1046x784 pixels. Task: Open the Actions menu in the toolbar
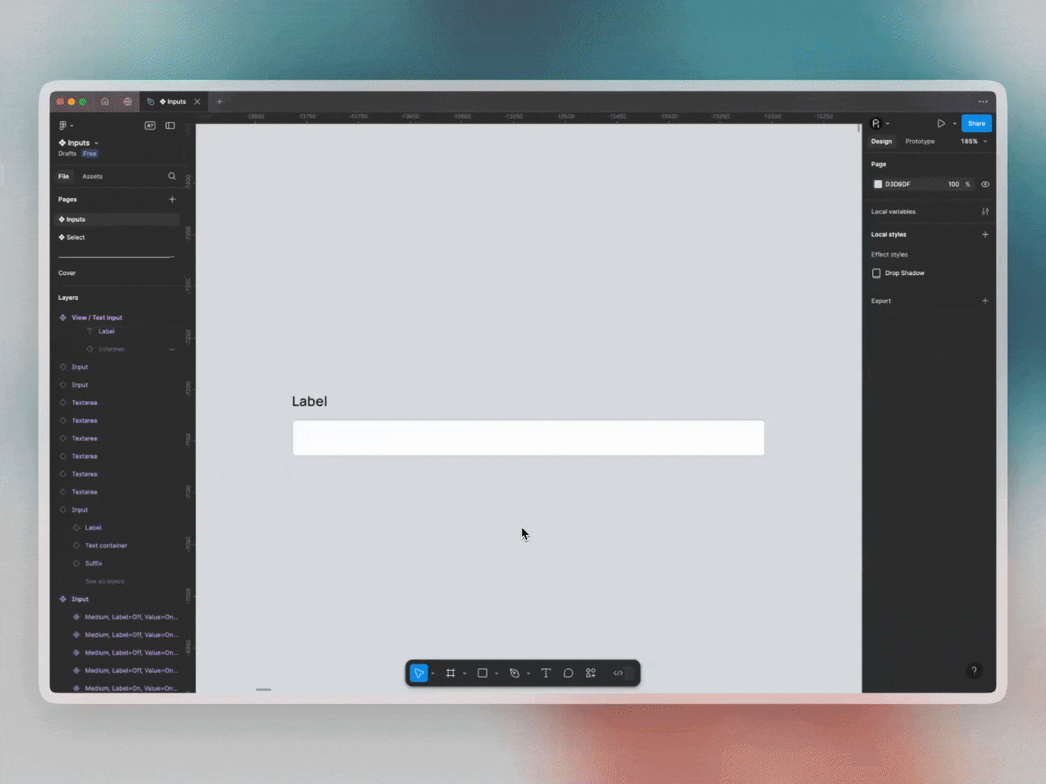[x=591, y=673]
